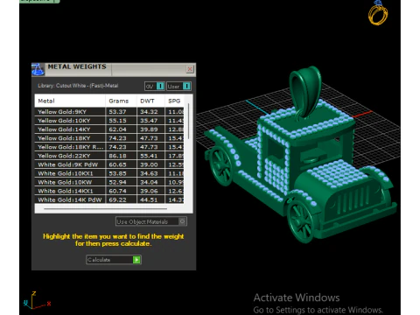Click the Metal Weights flask icon
Image resolution: width=420 pixels, height=315 pixels.
(38, 69)
